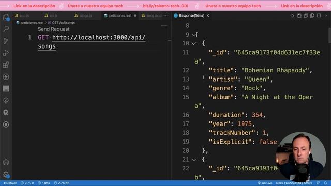Image resolution: width=331 pixels, height=186 pixels.
Task: Open the notifications bell in the status bar
Action: 325,183
